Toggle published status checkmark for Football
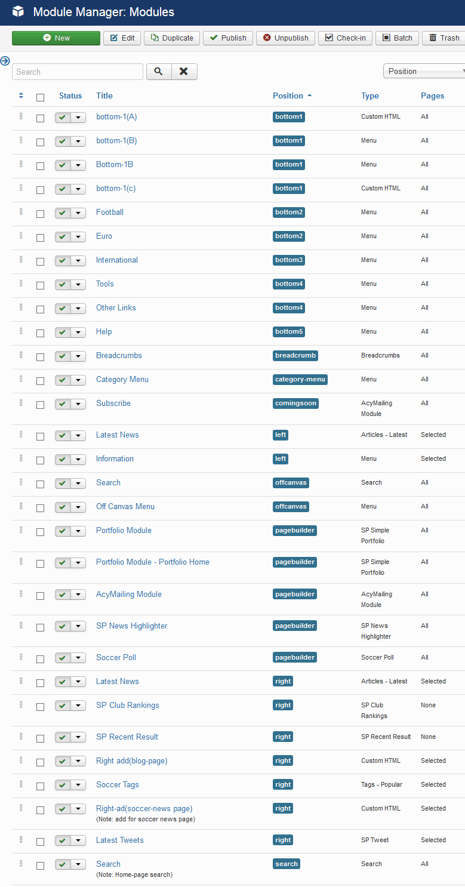The width and height of the screenshot is (465, 887). click(63, 213)
